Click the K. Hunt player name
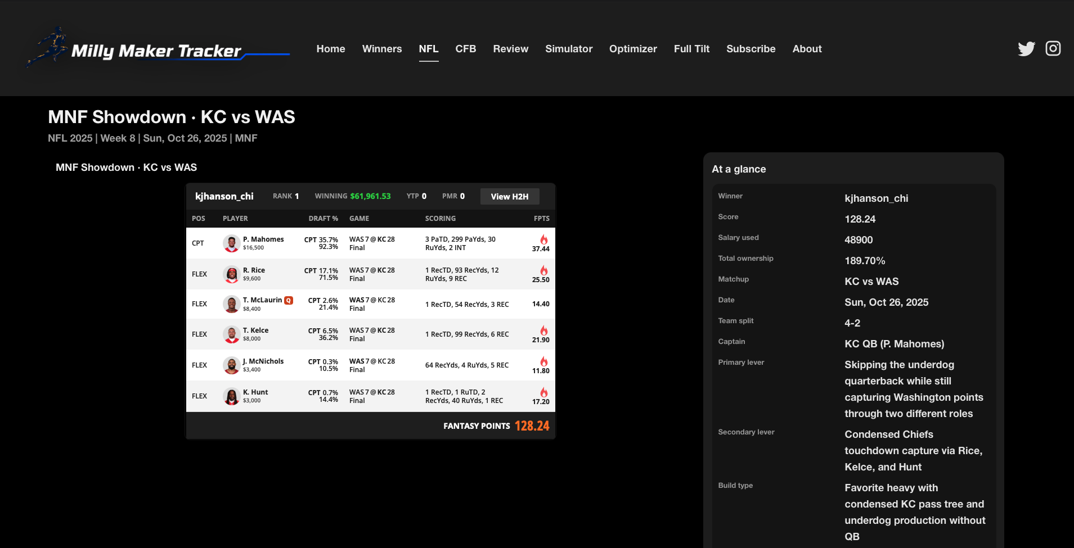Image resolution: width=1074 pixels, height=548 pixels. click(x=255, y=392)
